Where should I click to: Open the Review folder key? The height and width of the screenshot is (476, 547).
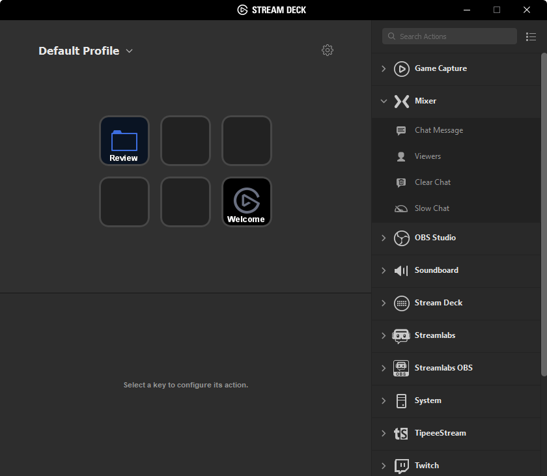[124, 141]
